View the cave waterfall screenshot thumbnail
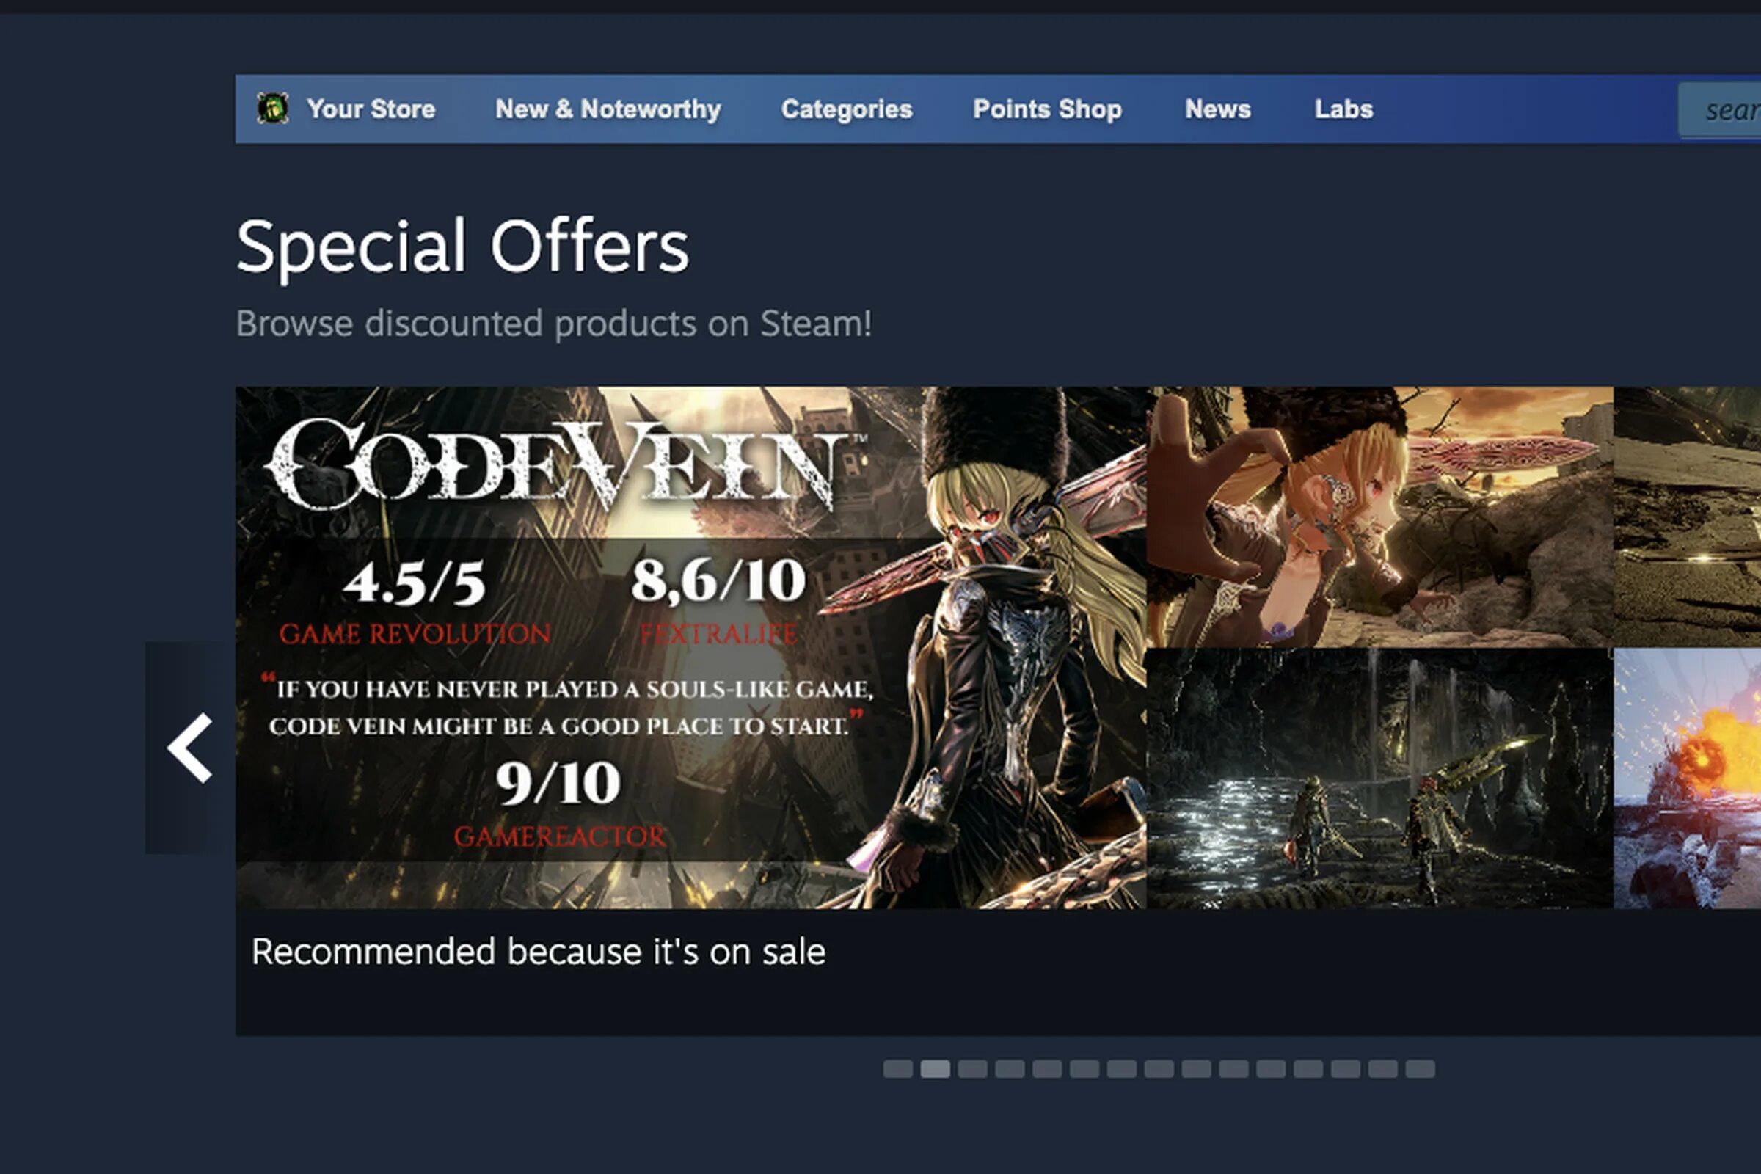Image resolution: width=1761 pixels, height=1174 pixels. 1380,779
